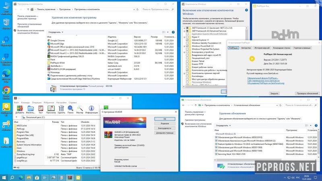Open WinRAR Справка menu
The image size is (322, 181).
72,103
